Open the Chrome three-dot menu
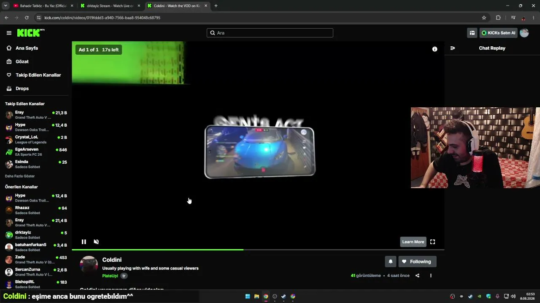 [x=534, y=18]
